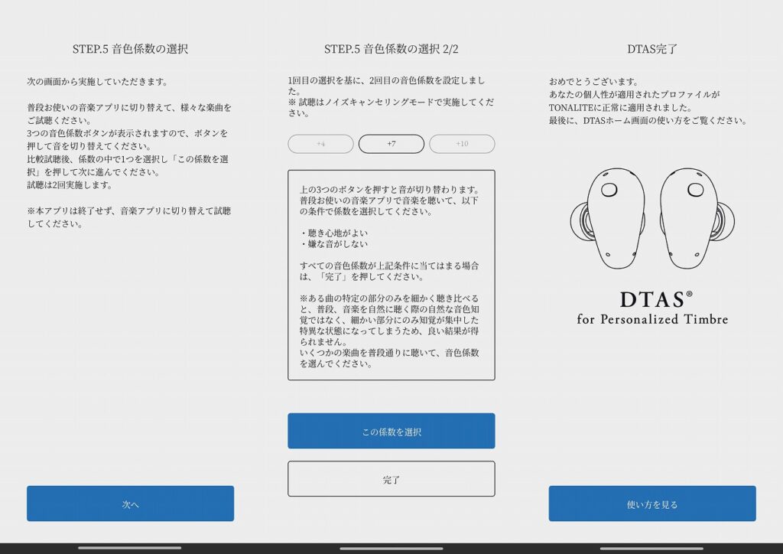The image size is (783, 554).
Task: Tap the right earbud illustration
Action: pyautogui.click(x=689, y=217)
